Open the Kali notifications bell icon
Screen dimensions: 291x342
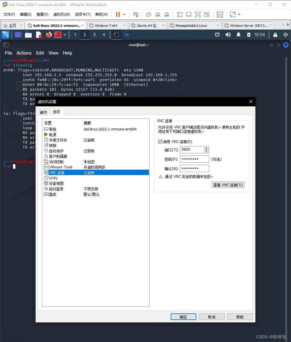pyautogui.click(x=239, y=35)
